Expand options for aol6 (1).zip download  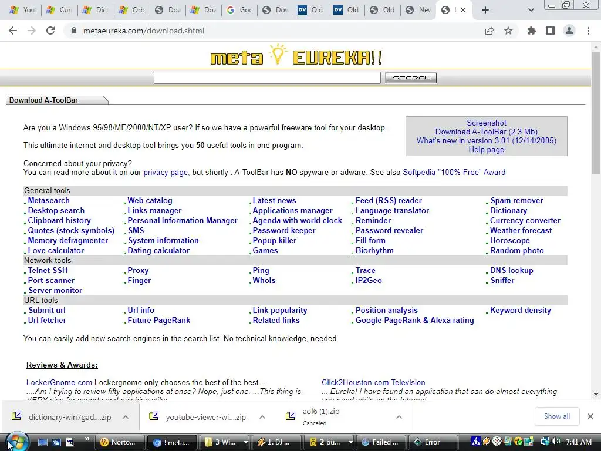pyautogui.click(x=399, y=417)
